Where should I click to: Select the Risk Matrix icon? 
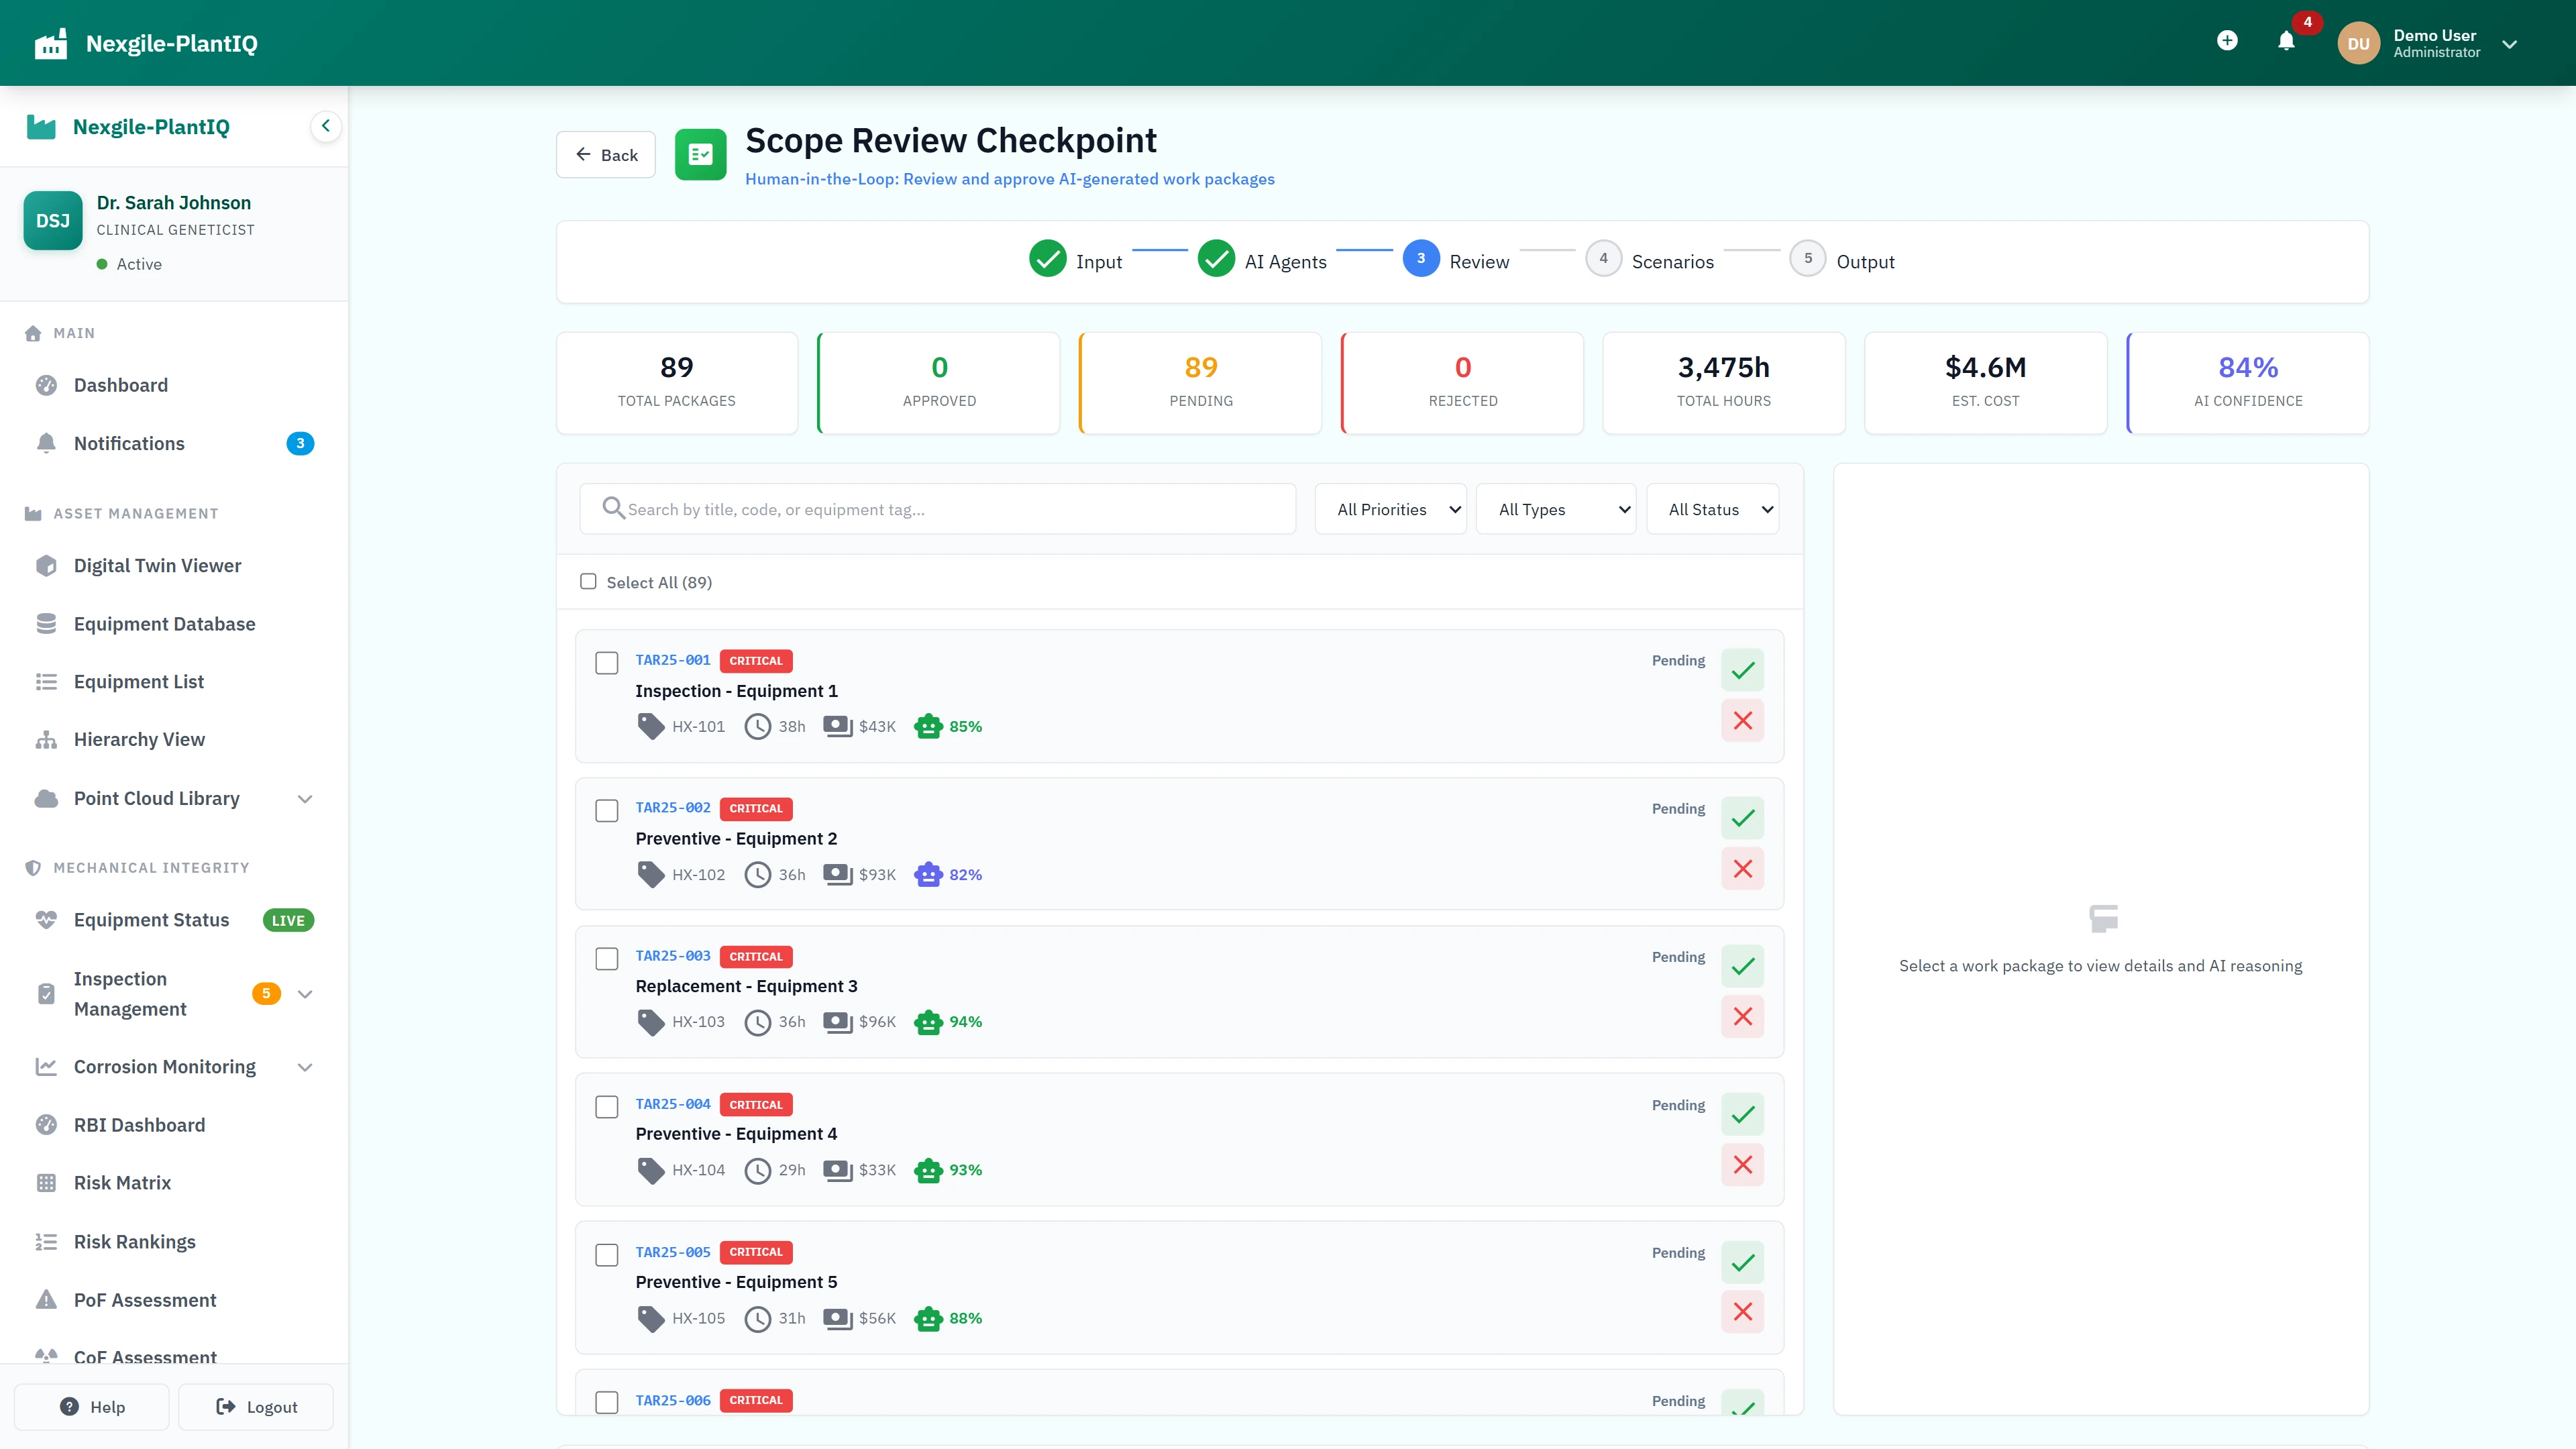(x=46, y=1183)
